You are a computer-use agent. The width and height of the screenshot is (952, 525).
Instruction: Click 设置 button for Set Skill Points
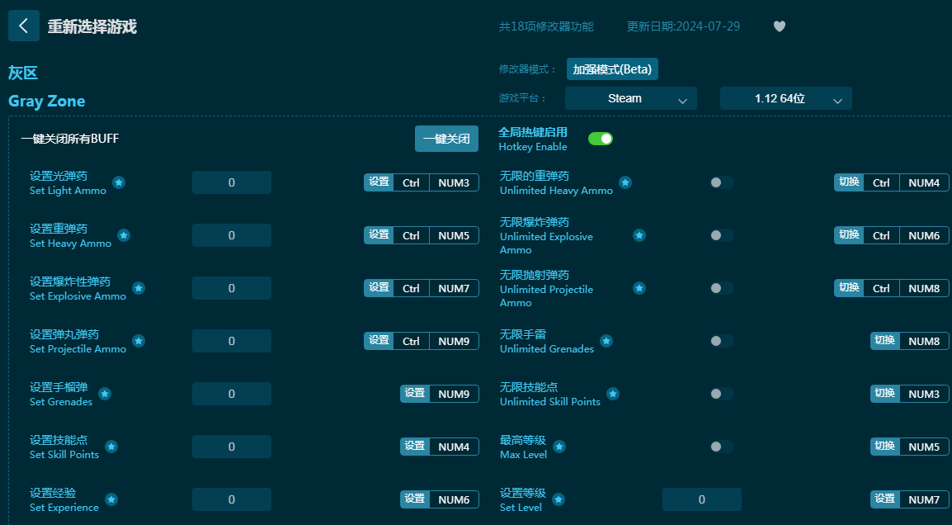pyautogui.click(x=415, y=447)
